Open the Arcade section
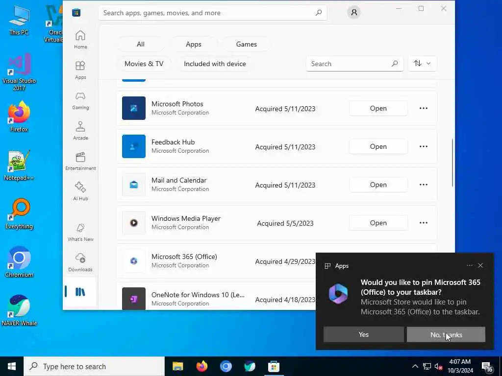The width and height of the screenshot is (502, 376). tap(80, 131)
